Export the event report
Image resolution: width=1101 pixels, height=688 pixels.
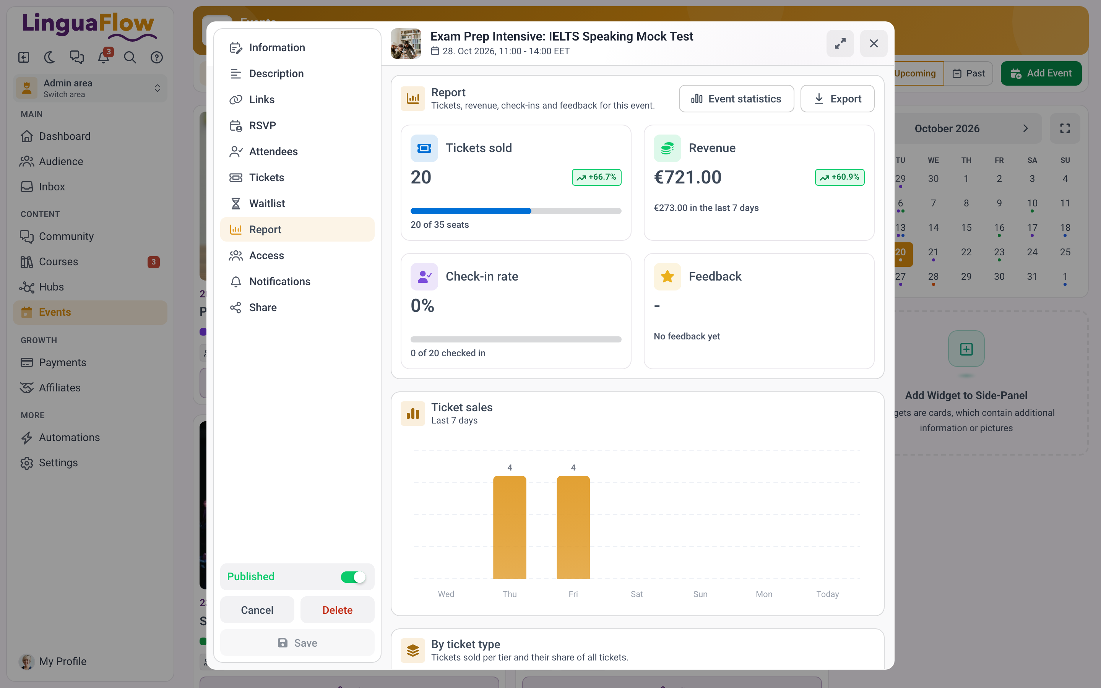coord(837,99)
